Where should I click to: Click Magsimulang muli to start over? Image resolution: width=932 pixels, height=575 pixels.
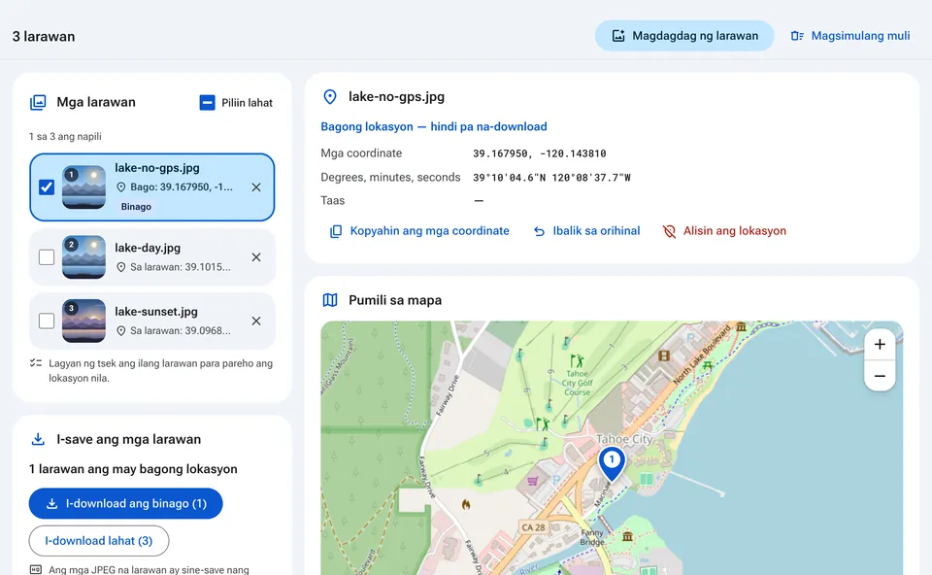pyautogui.click(x=850, y=36)
